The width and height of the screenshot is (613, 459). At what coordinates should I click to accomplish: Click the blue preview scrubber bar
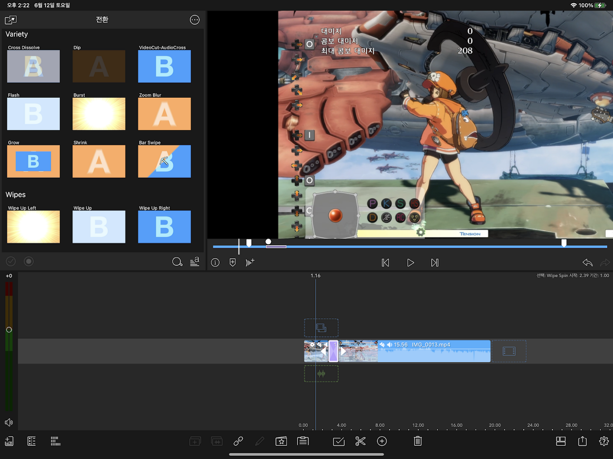point(410,246)
